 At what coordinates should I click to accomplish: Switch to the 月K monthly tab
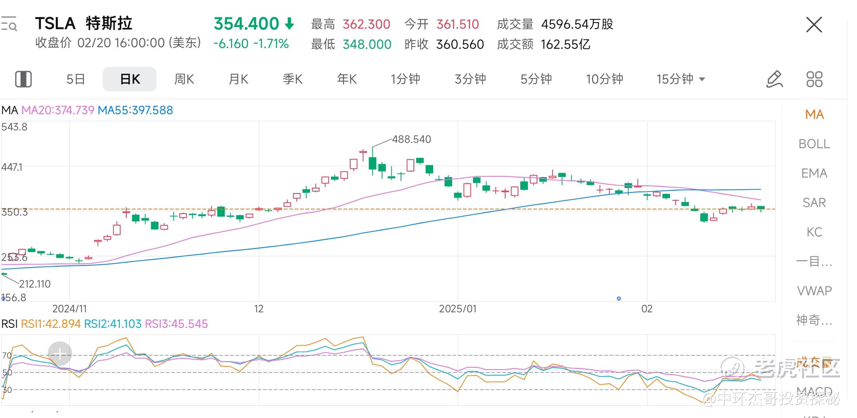click(x=238, y=79)
